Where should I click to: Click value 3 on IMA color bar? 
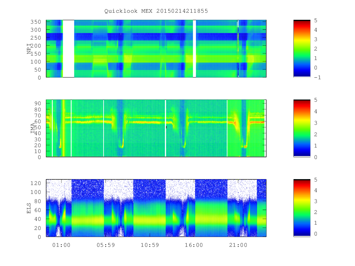(316, 123)
